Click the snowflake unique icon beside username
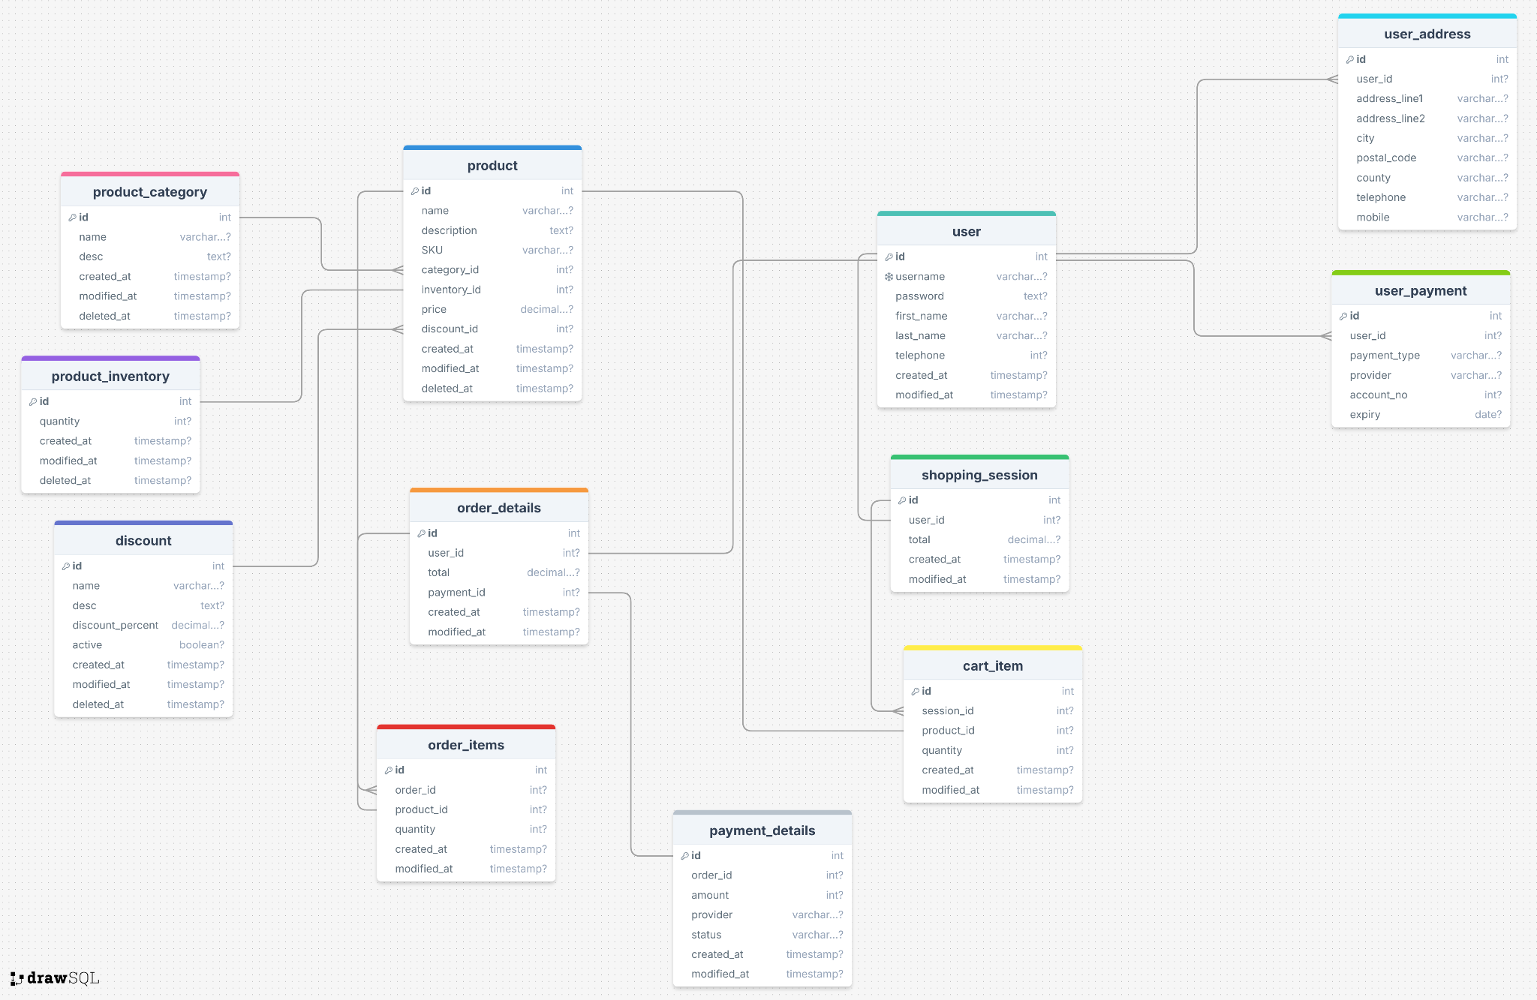 (x=889, y=277)
